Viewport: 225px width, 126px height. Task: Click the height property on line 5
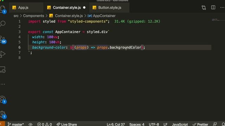coord(38,42)
